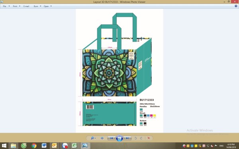Delete the photo with red X
The height and width of the screenshot is (149, 239).
tap(149, 138)
